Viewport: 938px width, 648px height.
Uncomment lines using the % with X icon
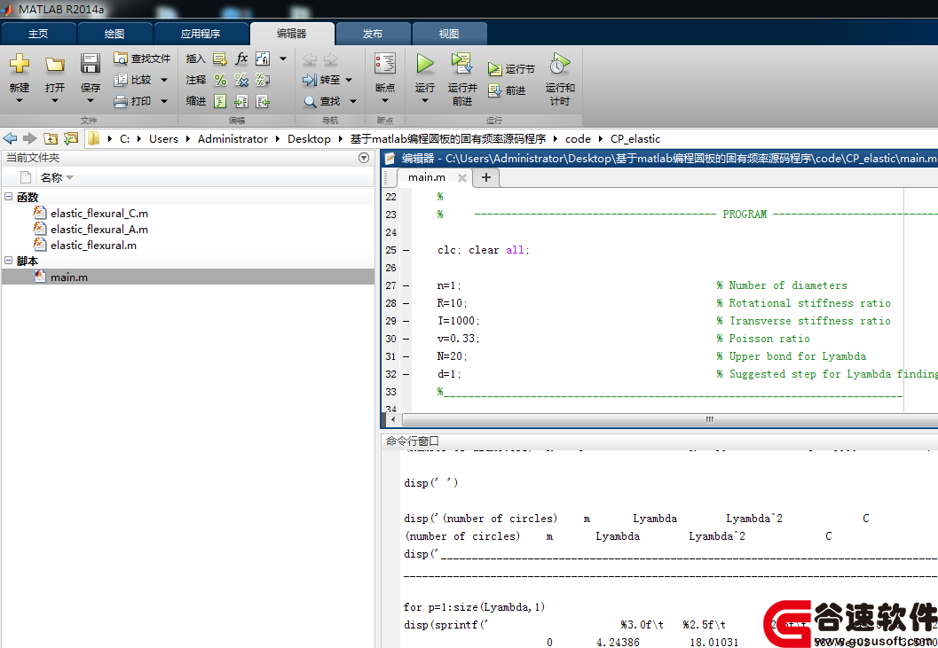point(241,80)
